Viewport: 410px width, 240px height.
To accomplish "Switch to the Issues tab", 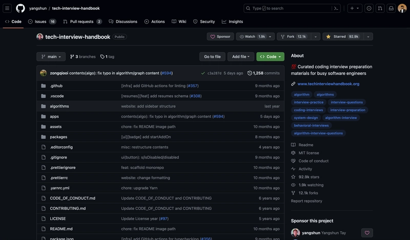I will [42, 21].
